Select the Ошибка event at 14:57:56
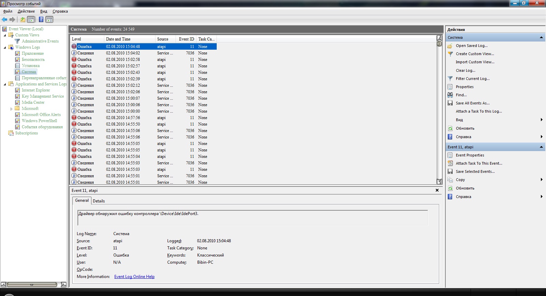The image size is (546, 296). tap(143, 118)
